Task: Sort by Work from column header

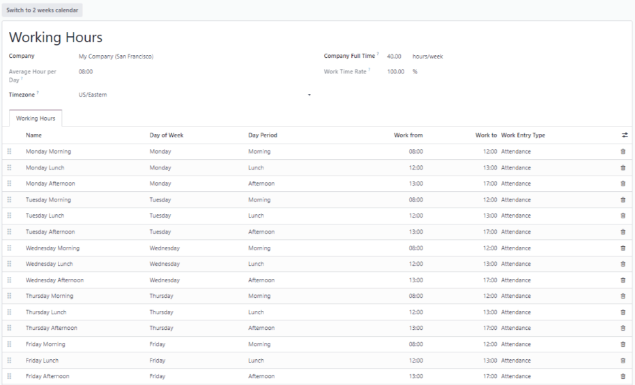Action: 408,135
